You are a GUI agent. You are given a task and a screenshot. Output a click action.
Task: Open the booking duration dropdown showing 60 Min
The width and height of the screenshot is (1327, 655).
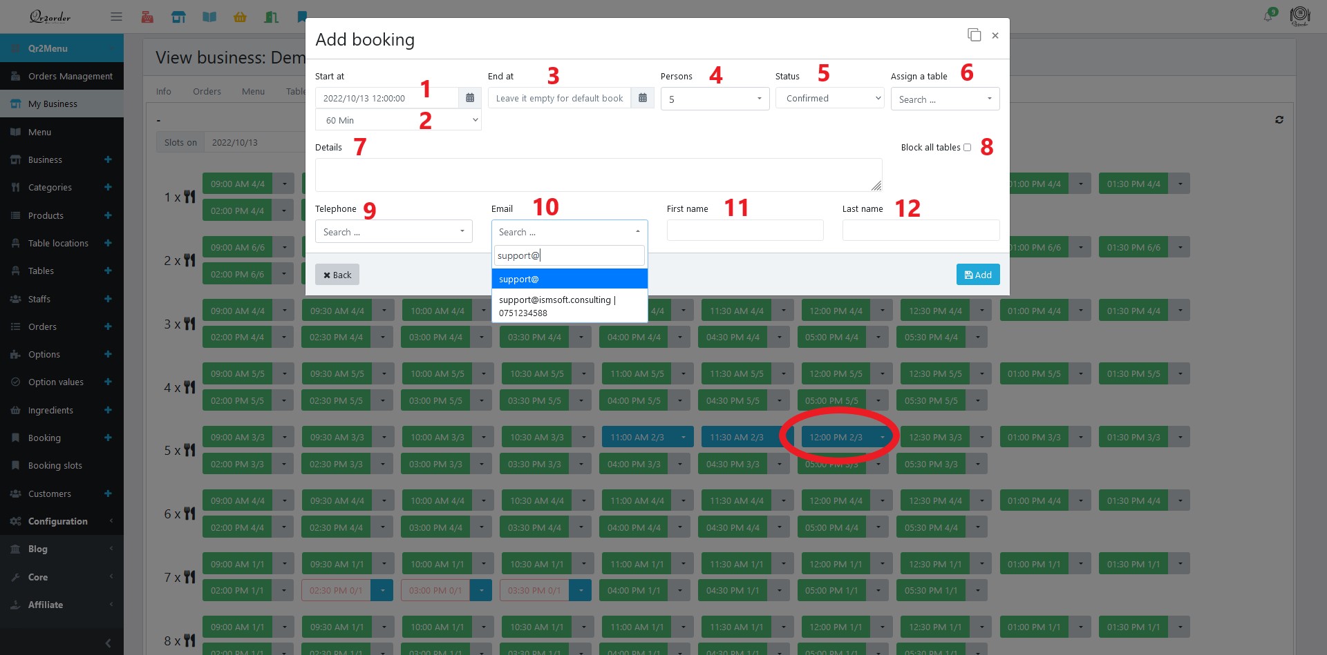pyautogui.click(x=398, y=119)
